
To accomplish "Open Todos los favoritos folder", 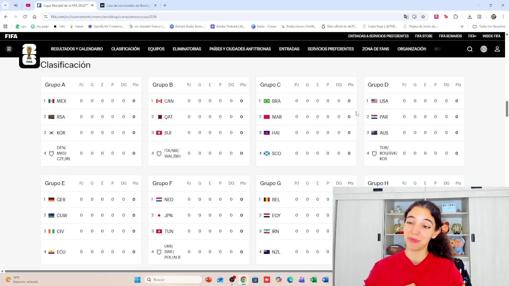I will (489, 27).
